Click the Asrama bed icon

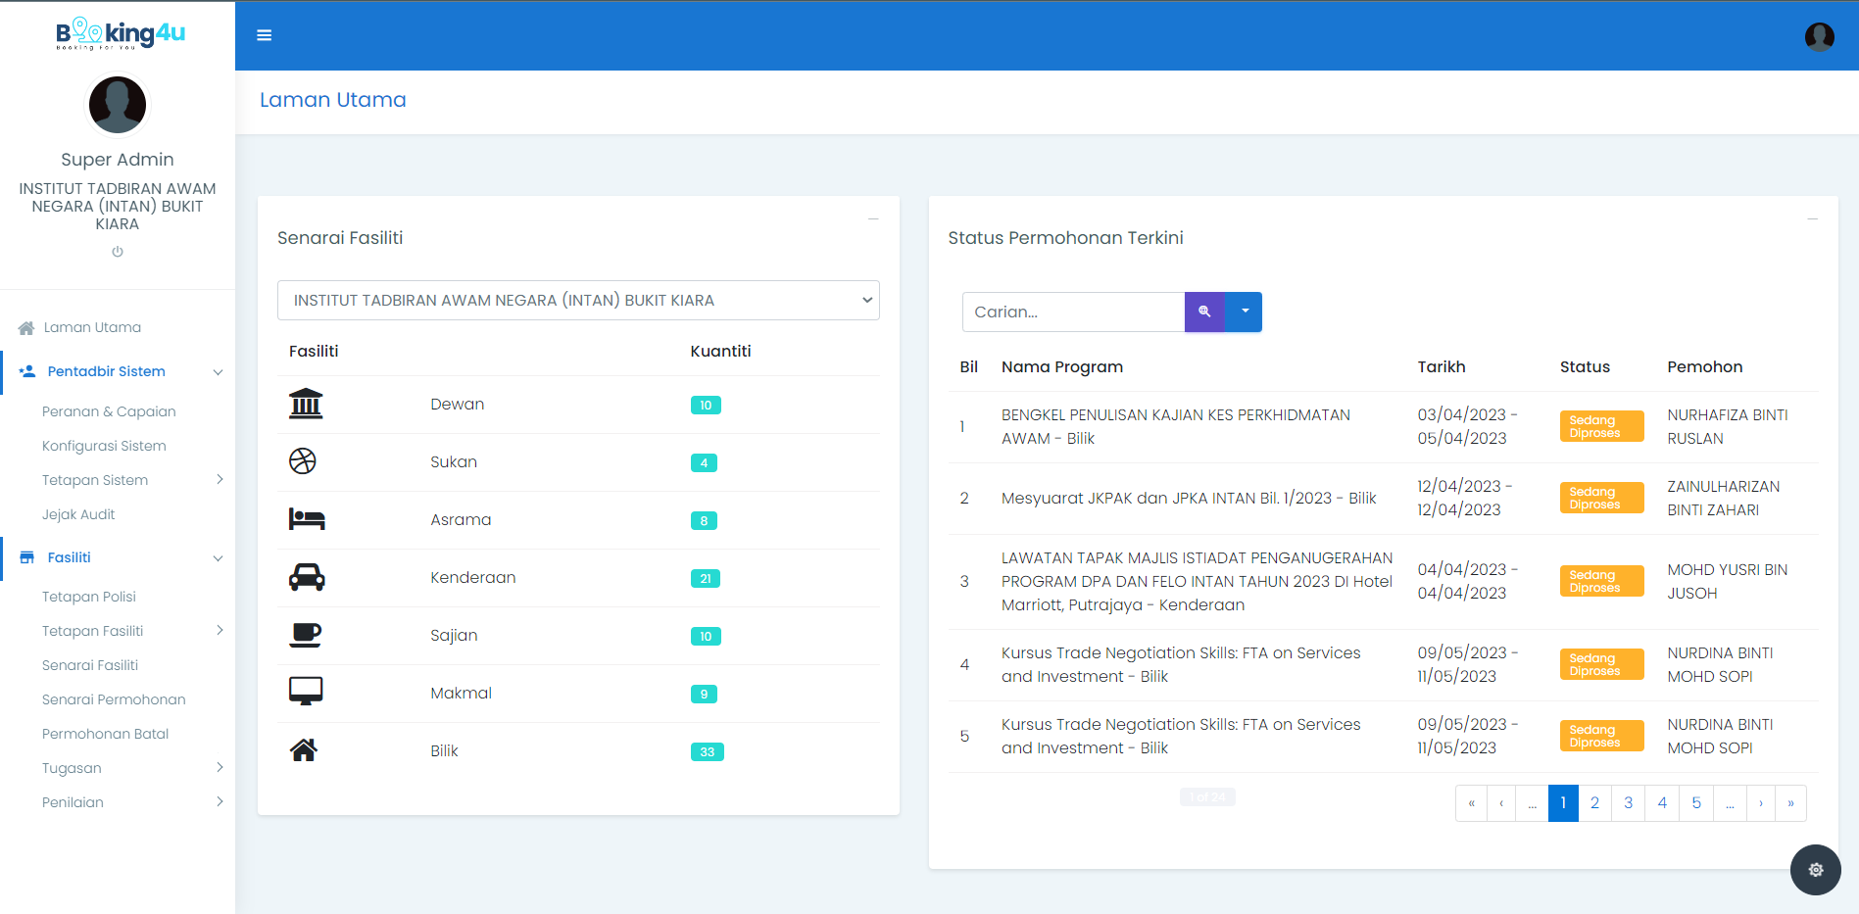[306, 519]
